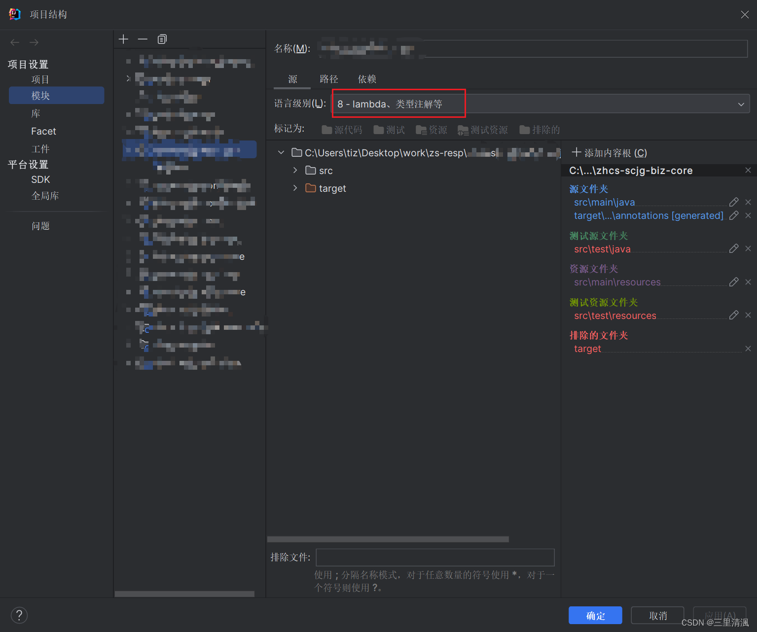Open 项目 under project settings
Viewport: 757px width, 632px height.
[40, 79]
